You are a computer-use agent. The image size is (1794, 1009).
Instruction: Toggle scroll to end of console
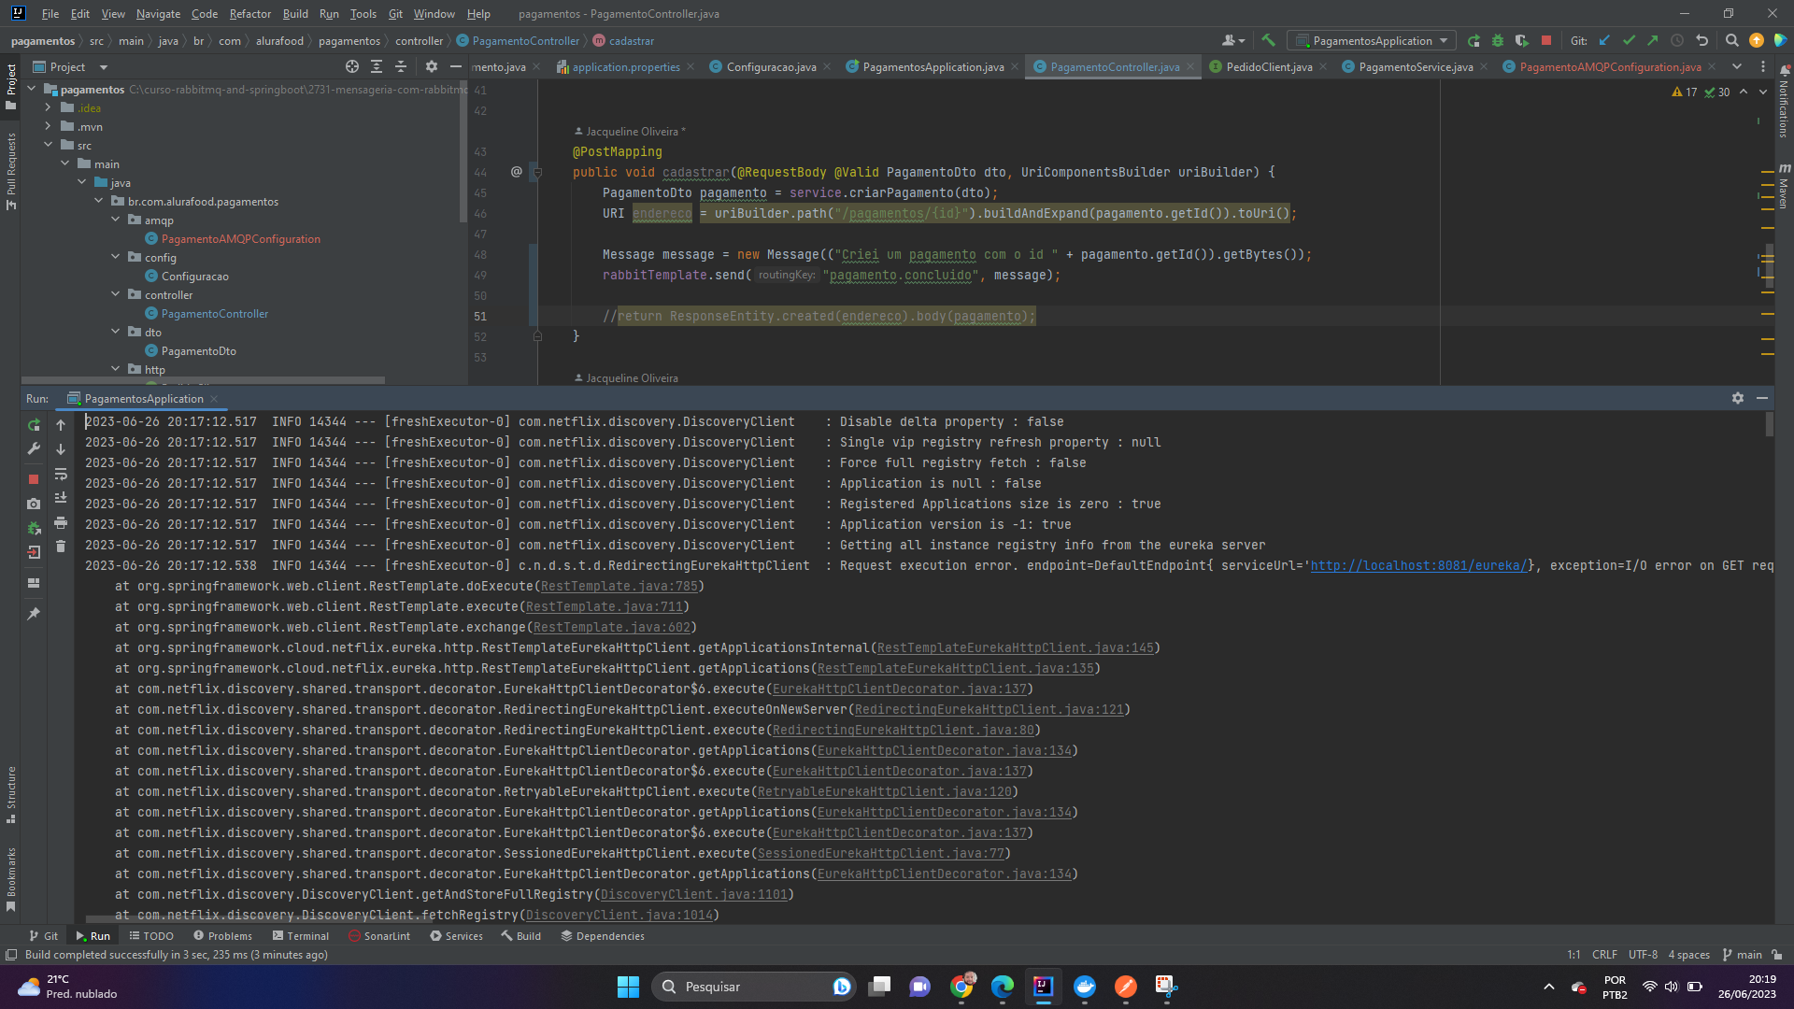pos(61,498)
